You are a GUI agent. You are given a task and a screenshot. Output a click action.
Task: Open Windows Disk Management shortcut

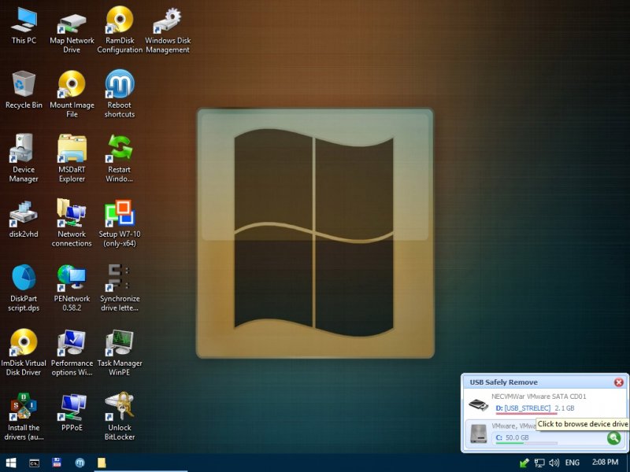click(168, 31)
